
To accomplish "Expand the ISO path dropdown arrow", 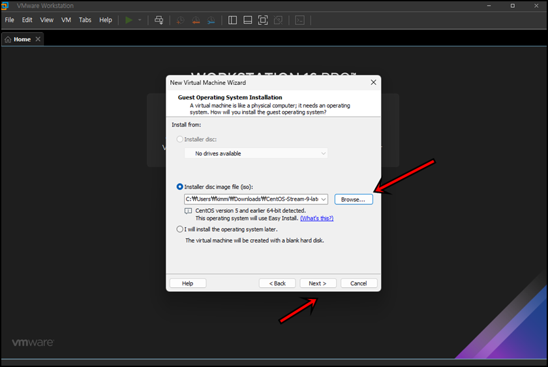I will [324, 199].
